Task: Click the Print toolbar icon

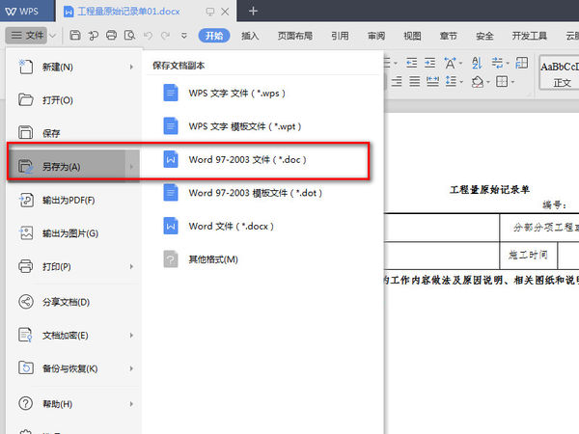Action: click(x=111, y=36)
